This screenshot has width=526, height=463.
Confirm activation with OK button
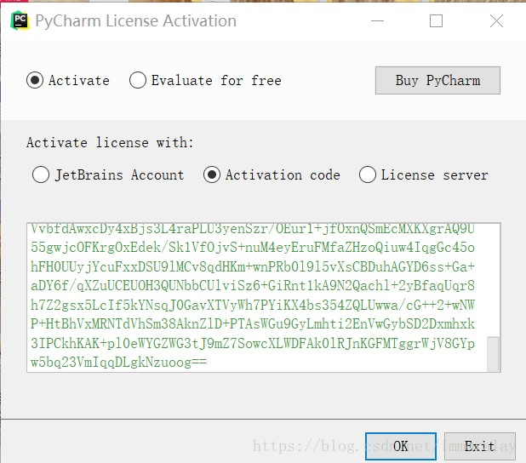pos(401,446)
